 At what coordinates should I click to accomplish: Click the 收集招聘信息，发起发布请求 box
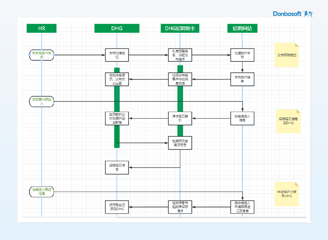pos(180,55)
